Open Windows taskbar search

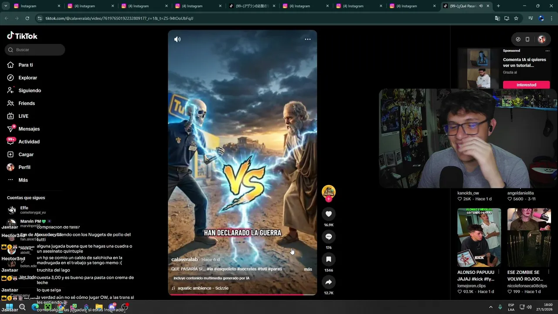pos(22,307)
